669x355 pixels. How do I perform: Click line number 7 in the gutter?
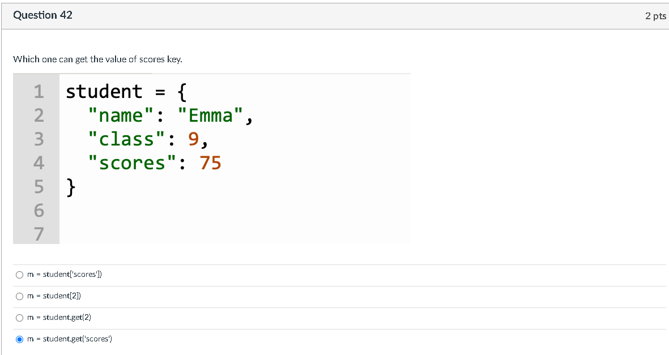click(39, 234)
